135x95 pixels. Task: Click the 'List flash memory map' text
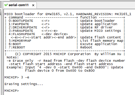point(102,41)
